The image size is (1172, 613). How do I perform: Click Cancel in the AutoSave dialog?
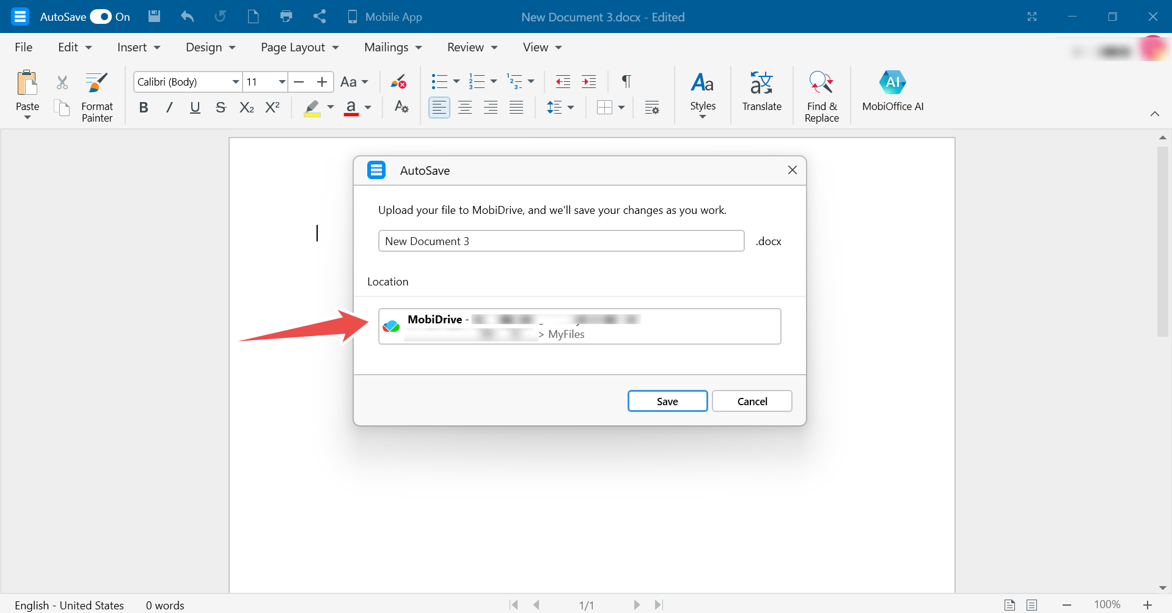pos(752,401)
